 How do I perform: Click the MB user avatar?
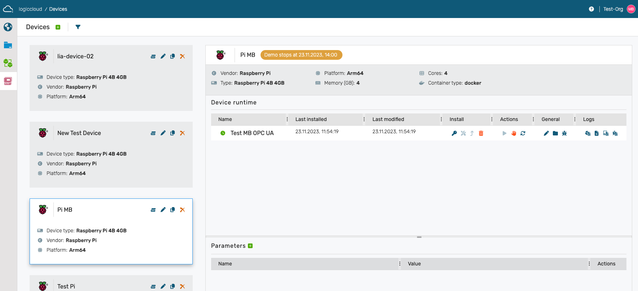tap(631, 9)
